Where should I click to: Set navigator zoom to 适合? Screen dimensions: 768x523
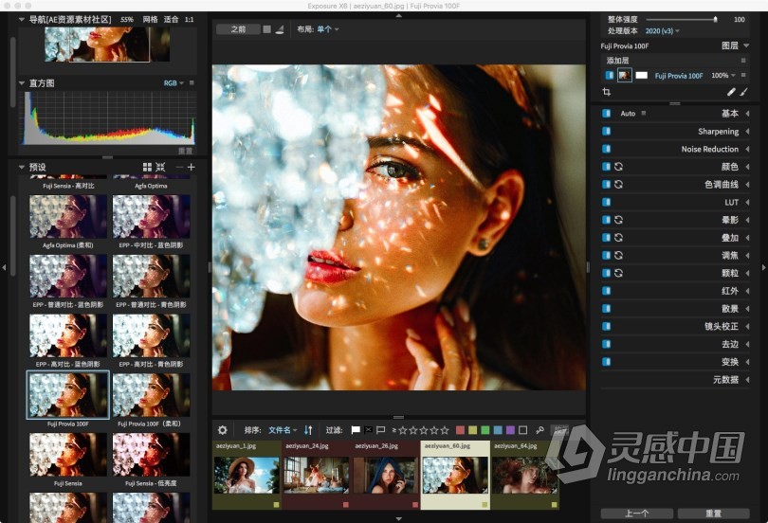tap(171, 20)
